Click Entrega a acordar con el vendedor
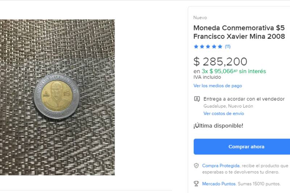Image resolution: width=290 pixels, height=193 pixels. (x=244, y=99)
